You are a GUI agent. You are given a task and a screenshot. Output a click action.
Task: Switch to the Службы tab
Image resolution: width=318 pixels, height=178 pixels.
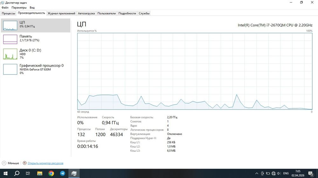click(x=144, y=13)
